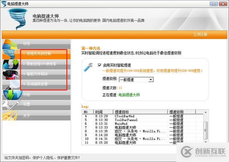Click the 时间 column header

[x=103, y=112]
